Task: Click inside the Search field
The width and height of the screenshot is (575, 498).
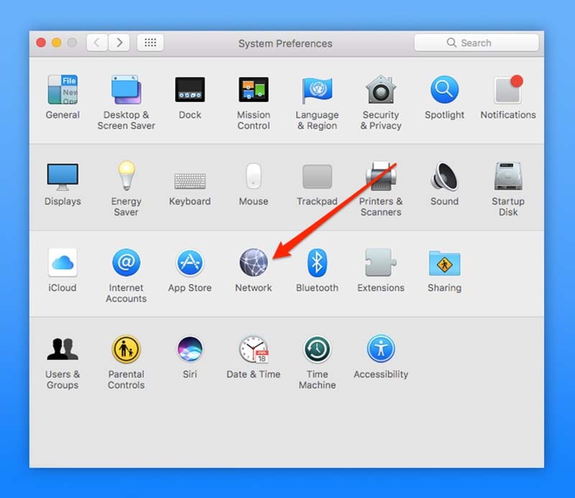Action: (477, 42)
